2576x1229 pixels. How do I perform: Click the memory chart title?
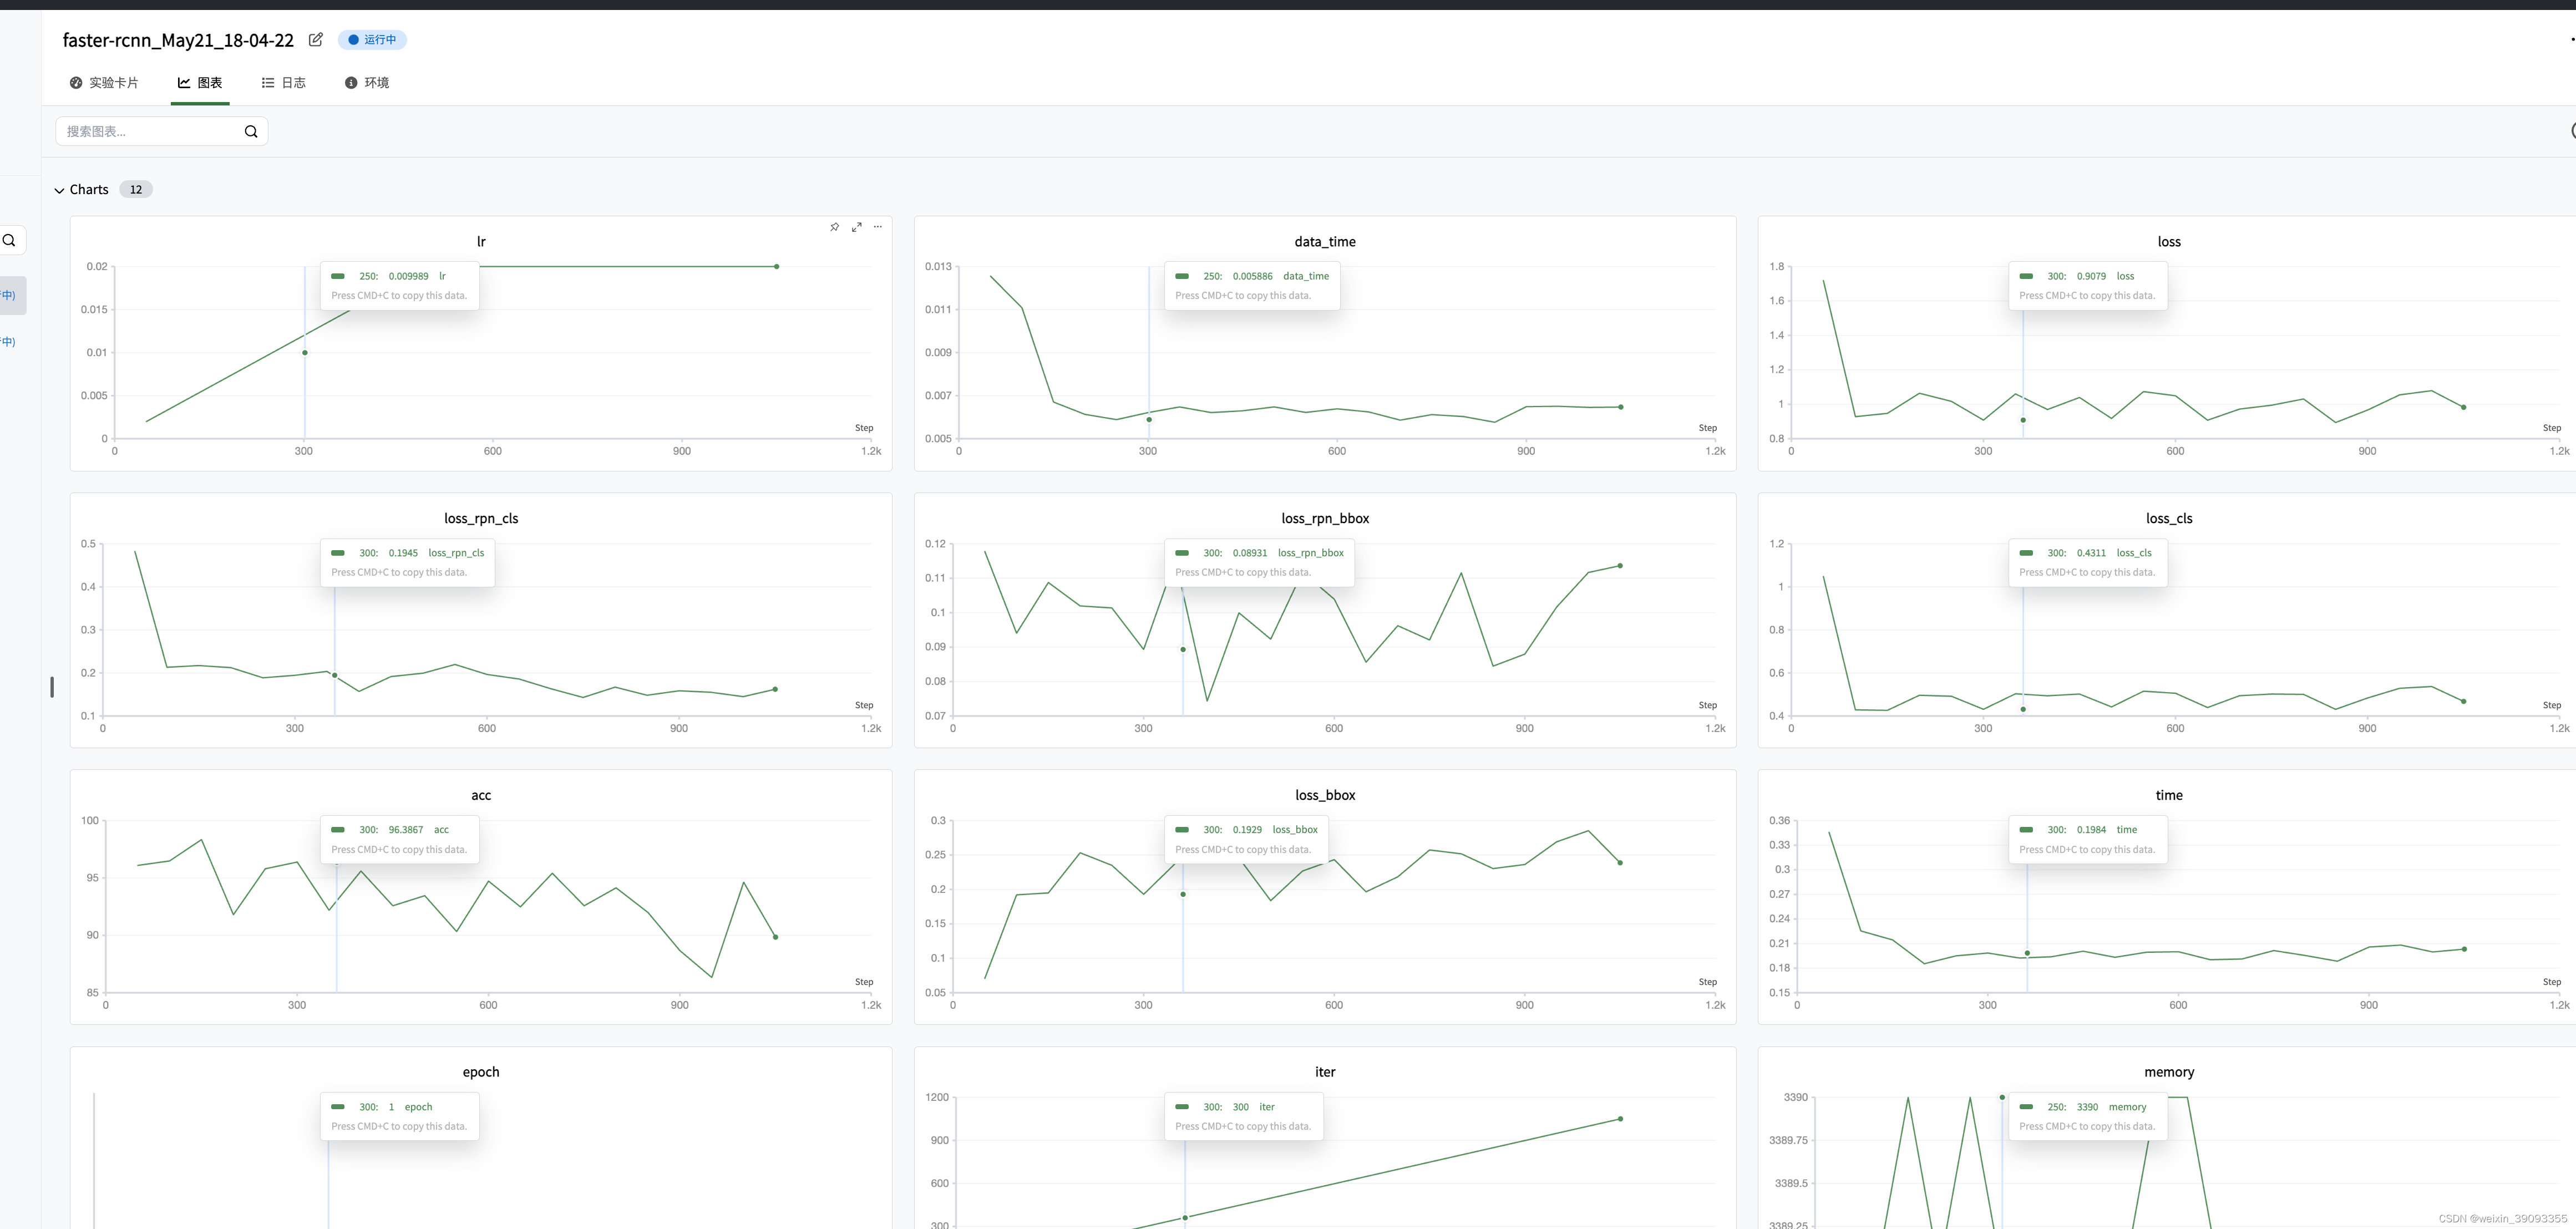[x=2169, y=1072]
